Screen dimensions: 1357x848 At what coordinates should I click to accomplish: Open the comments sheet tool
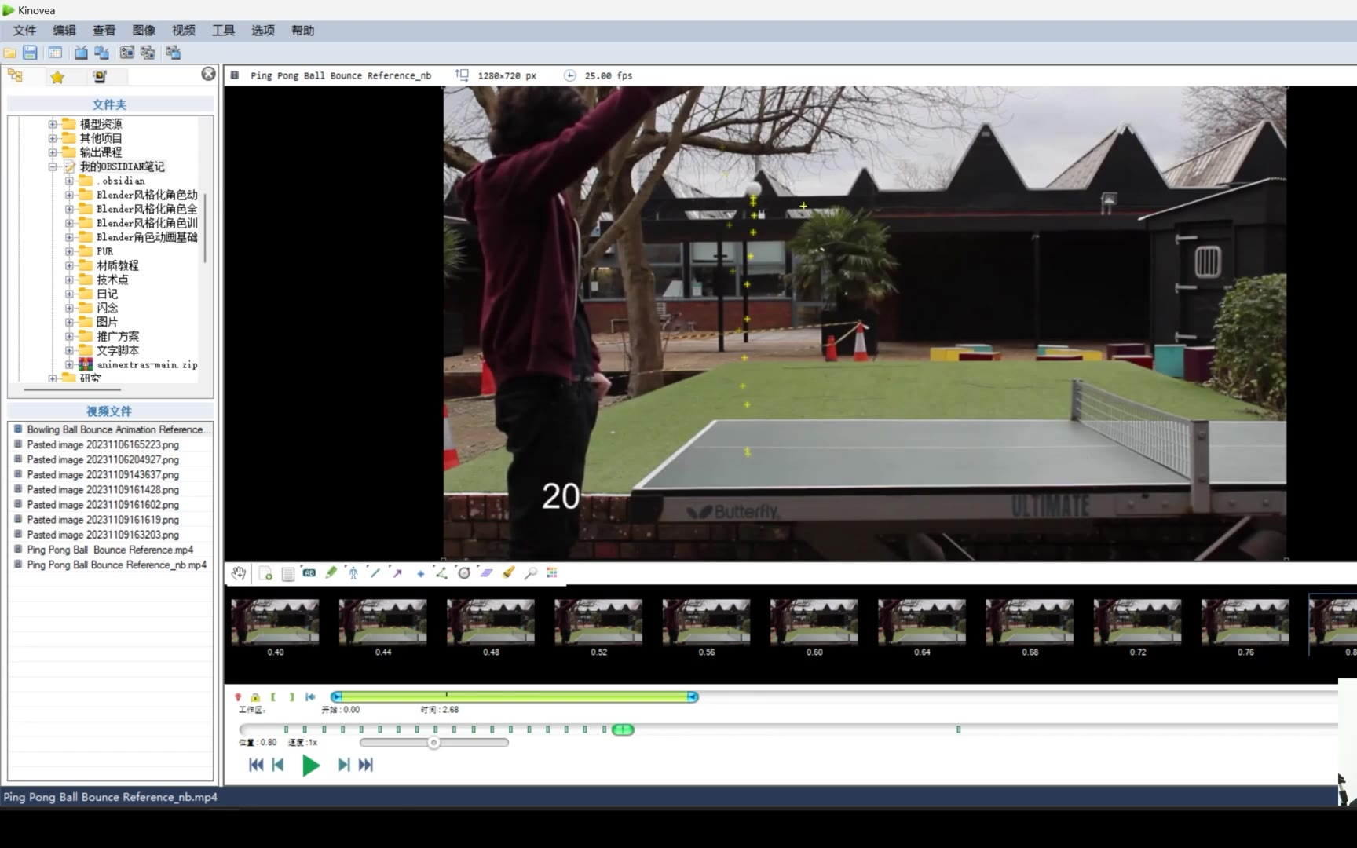(288, 573)
